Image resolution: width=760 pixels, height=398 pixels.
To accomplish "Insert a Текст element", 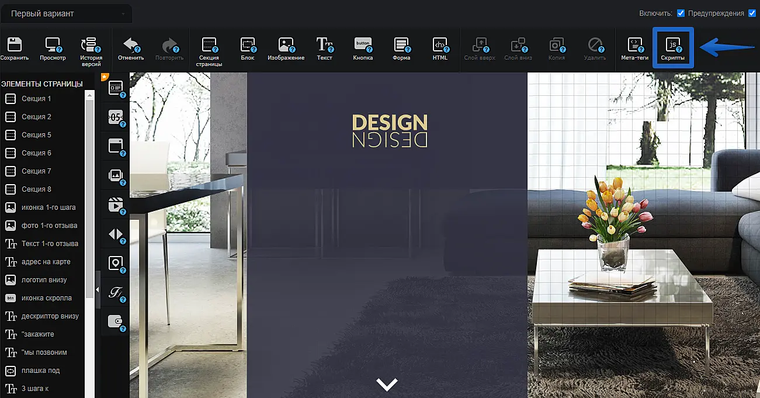I will click(324, 49).
